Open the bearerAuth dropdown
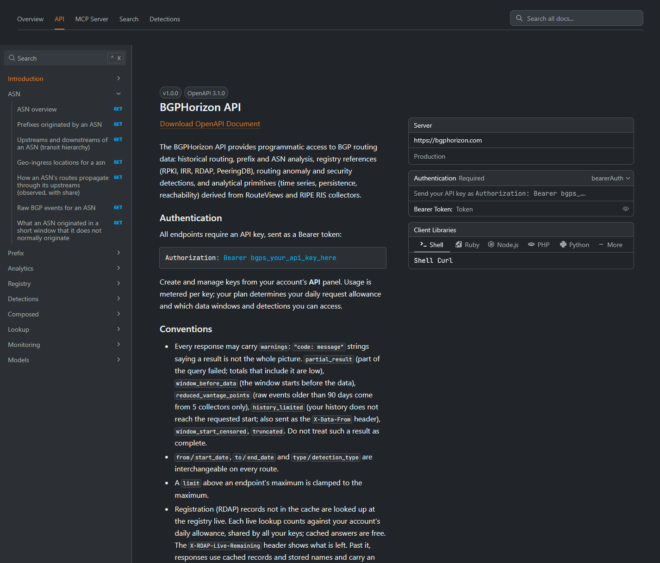 tap(610, 178)
